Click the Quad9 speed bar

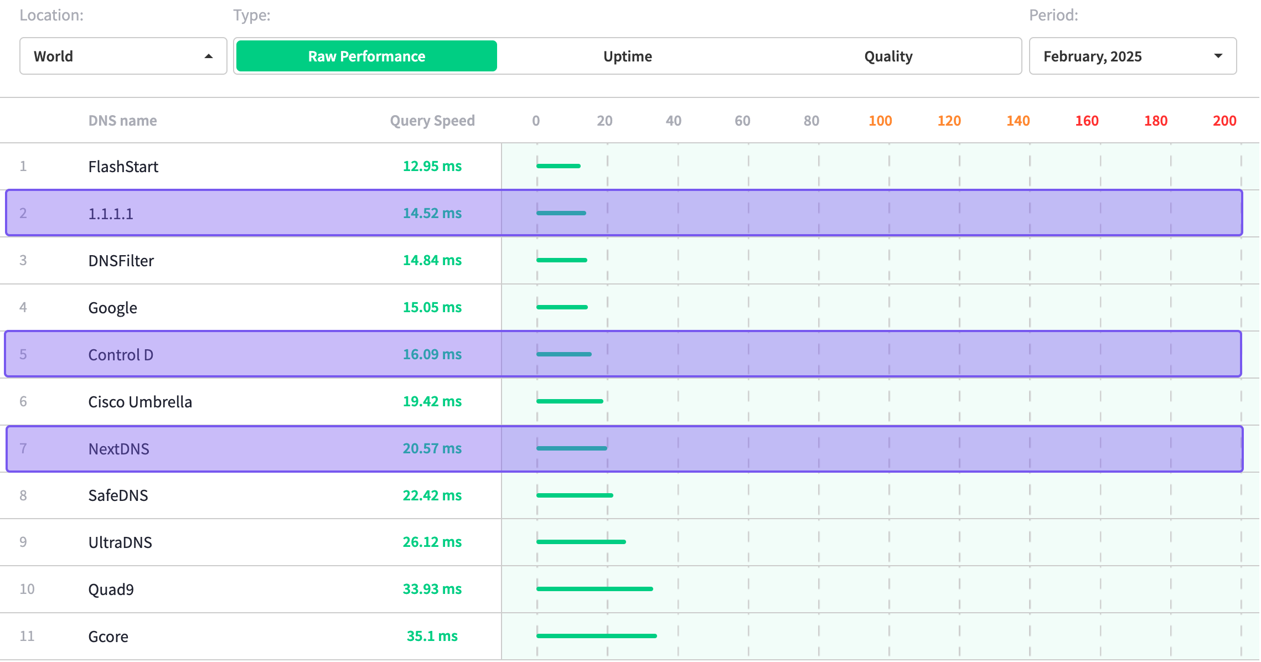pos(595,589)
